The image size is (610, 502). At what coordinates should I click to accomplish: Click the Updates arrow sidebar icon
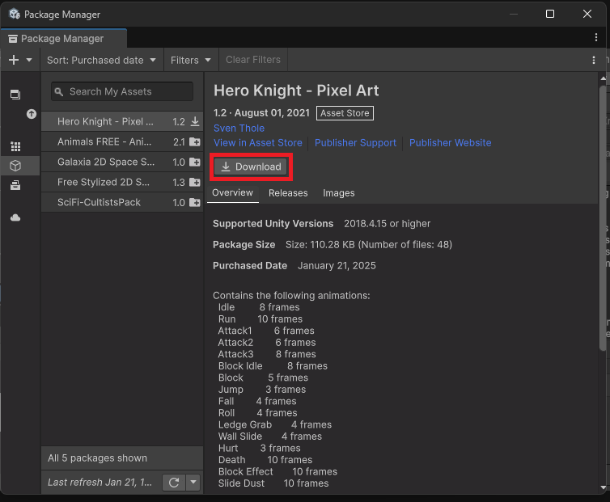click(x=32, y=114)
